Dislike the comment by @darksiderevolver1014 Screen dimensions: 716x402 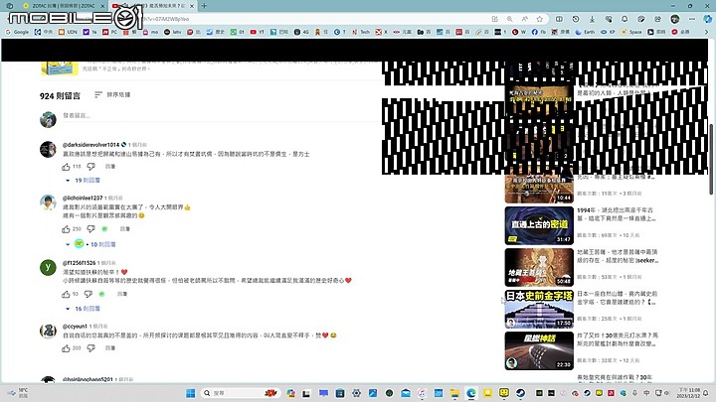90,167
